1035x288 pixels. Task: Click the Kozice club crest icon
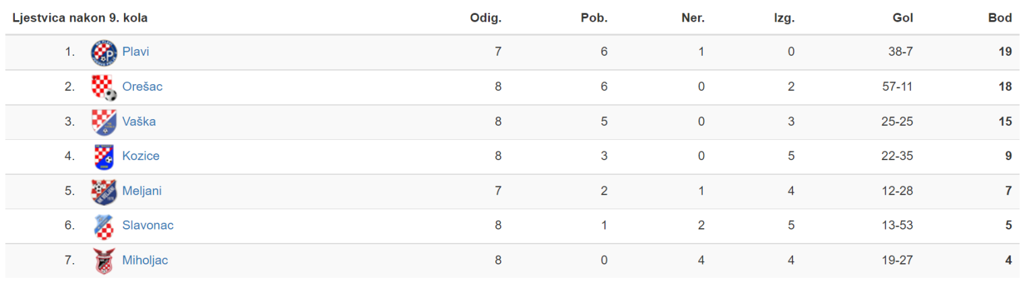pyautogui.click(x=104, y=157)
